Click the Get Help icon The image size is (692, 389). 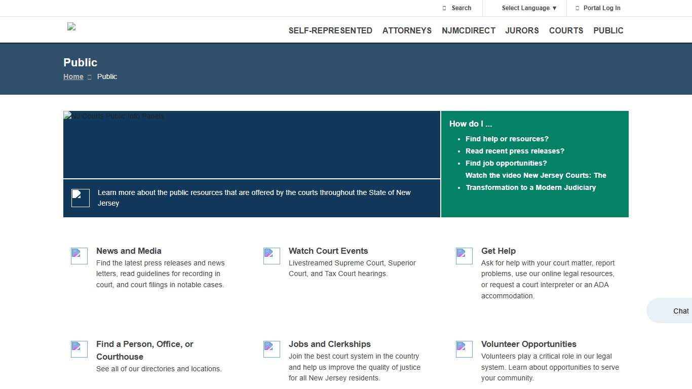pos(464,256)
